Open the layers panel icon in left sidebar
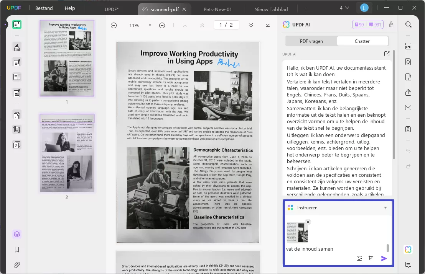 click(x=17, y=234)
